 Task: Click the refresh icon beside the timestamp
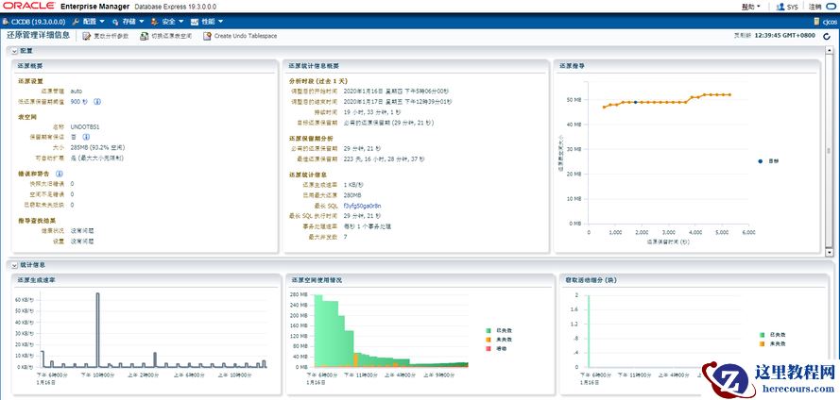(x=827, y=36)
